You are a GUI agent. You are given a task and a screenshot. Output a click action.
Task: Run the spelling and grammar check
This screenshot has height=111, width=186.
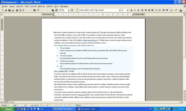24,10
